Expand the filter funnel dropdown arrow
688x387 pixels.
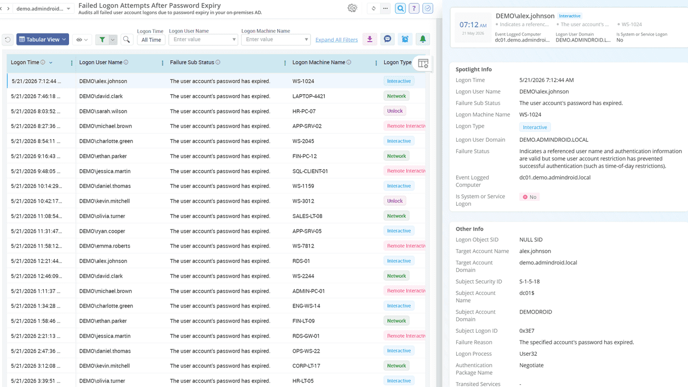click(x=113, y=39)
